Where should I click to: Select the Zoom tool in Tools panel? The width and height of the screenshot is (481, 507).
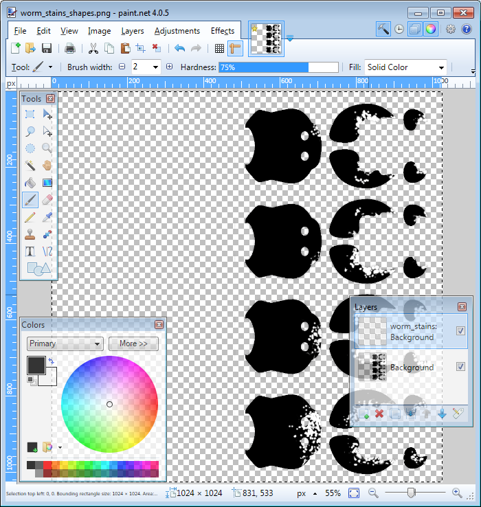point(47,148)
